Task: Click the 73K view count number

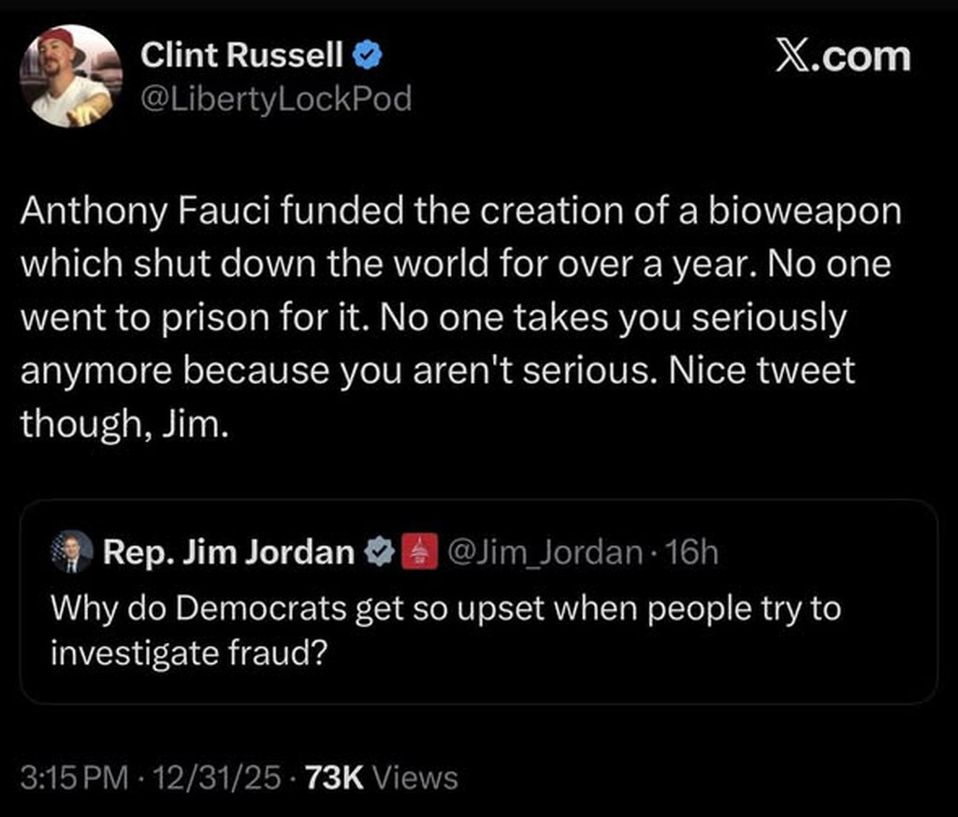Action: pyautogui.click(x=334, y=778)
